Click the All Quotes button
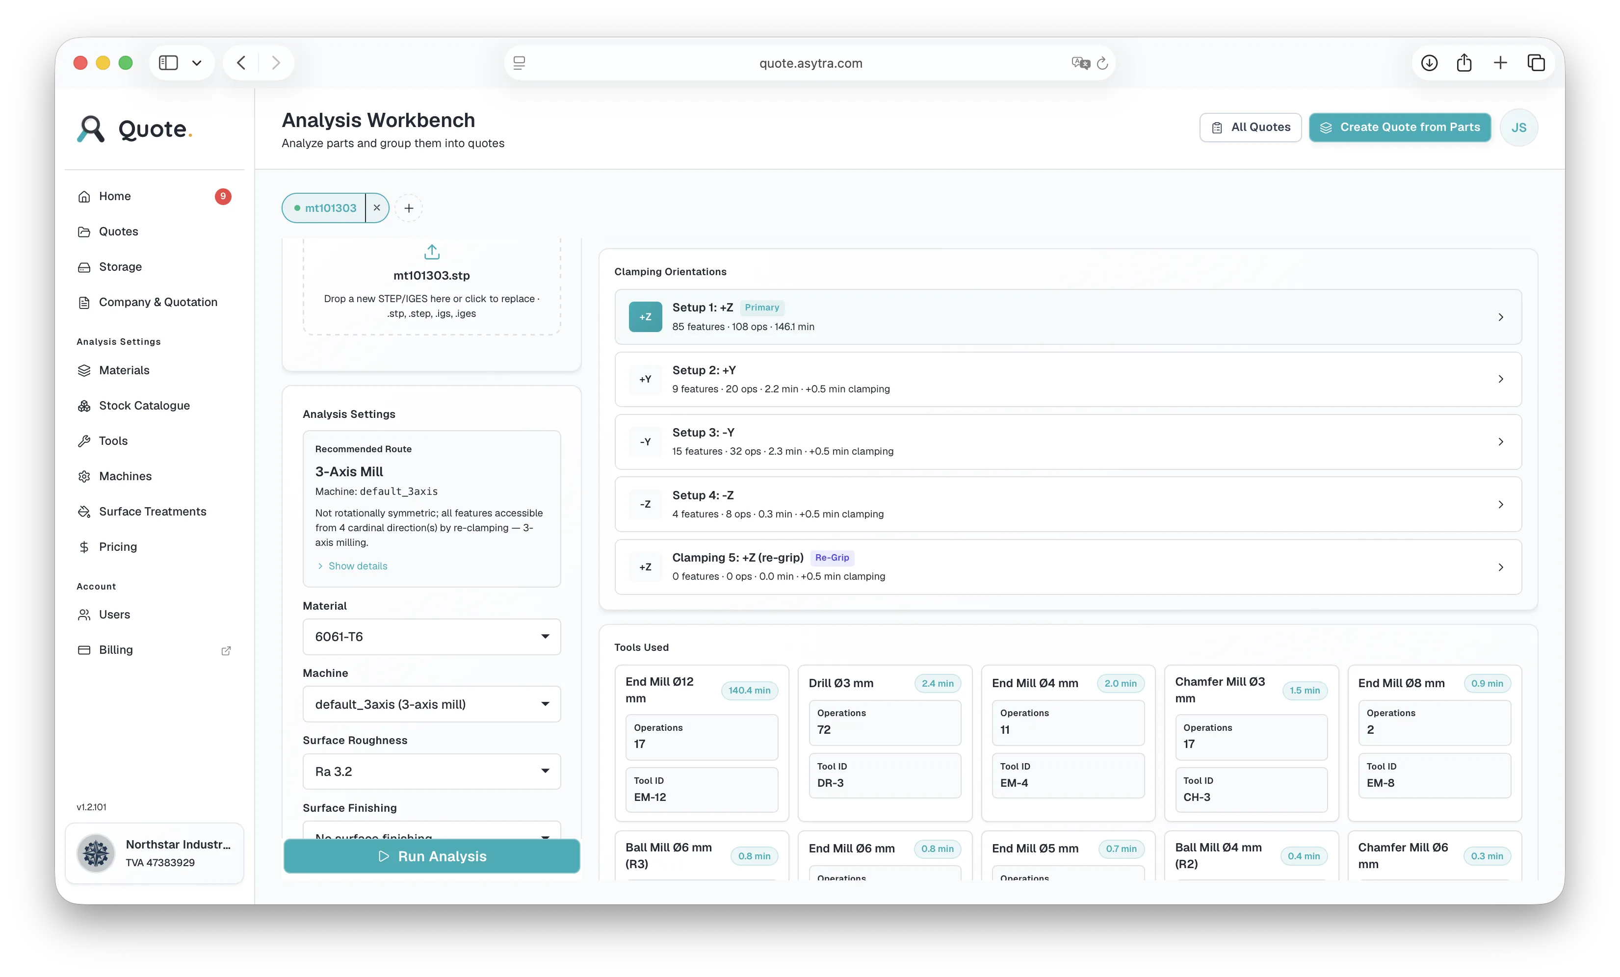 pos(1251,128)
